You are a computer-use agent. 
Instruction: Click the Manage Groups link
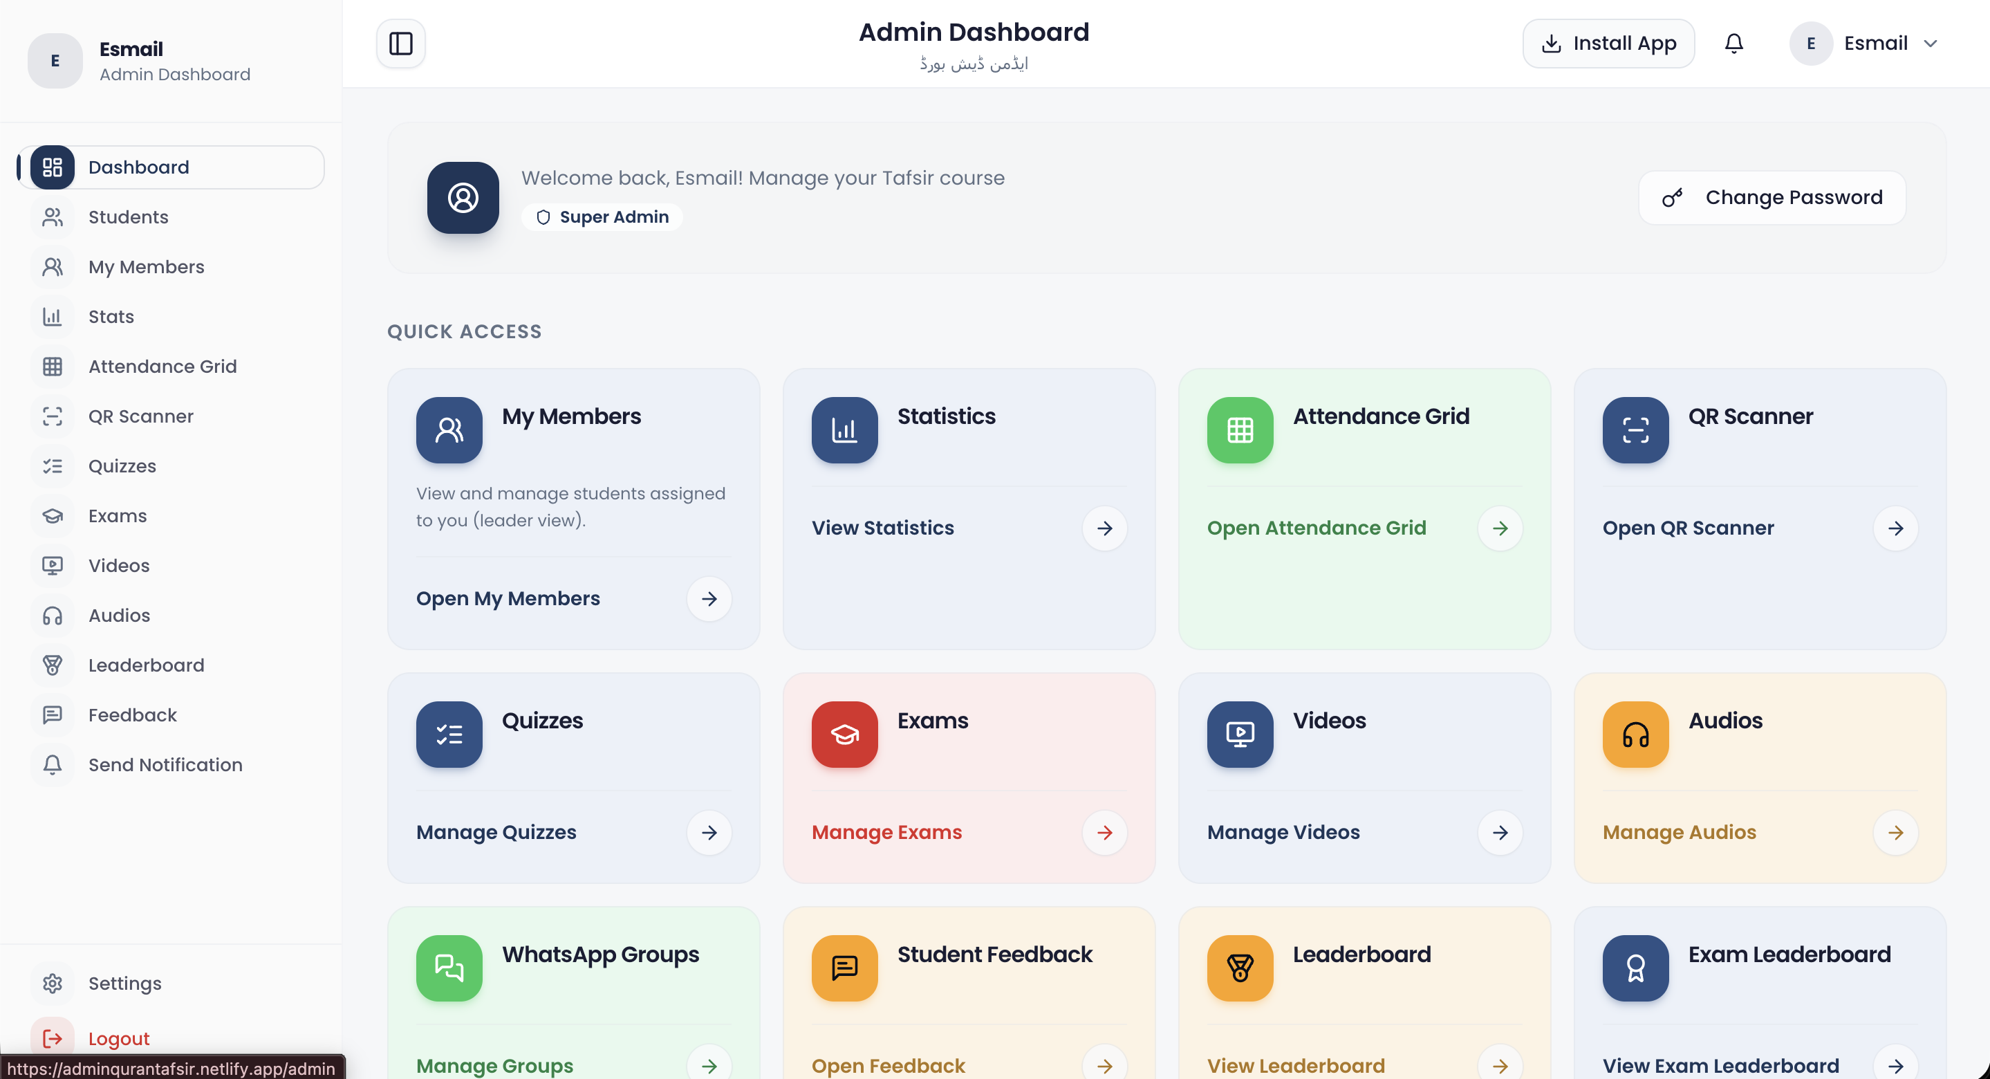coord(494,1066)
